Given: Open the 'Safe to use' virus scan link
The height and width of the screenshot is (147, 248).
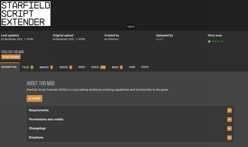Looking at the screenshot, I should pyautogui.click(x=217, y=41).
